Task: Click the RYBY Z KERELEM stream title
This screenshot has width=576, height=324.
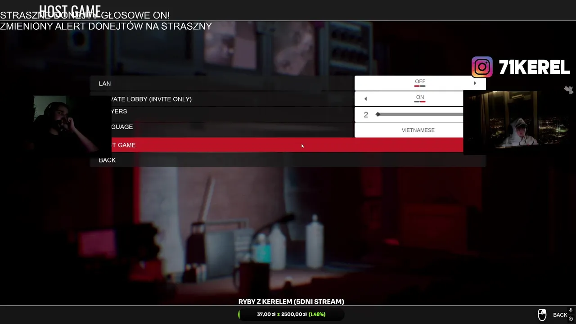Action: click(x=291, y=301)
